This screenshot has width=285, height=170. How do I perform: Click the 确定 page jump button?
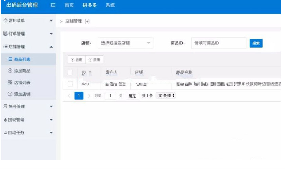[x=132, y=96]
